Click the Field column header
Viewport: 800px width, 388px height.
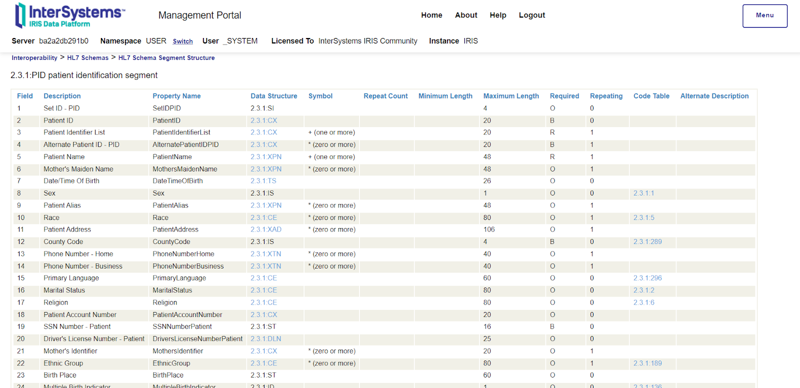point(25,96)
